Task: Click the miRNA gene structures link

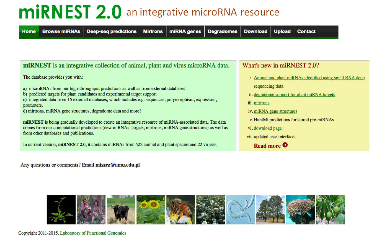Action: point(275,111)
